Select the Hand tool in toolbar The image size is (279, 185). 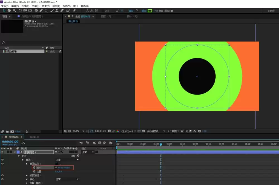point(9,11)
